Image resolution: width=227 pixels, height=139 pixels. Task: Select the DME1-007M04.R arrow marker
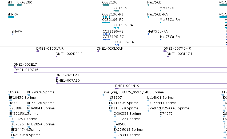pos(165,51)
